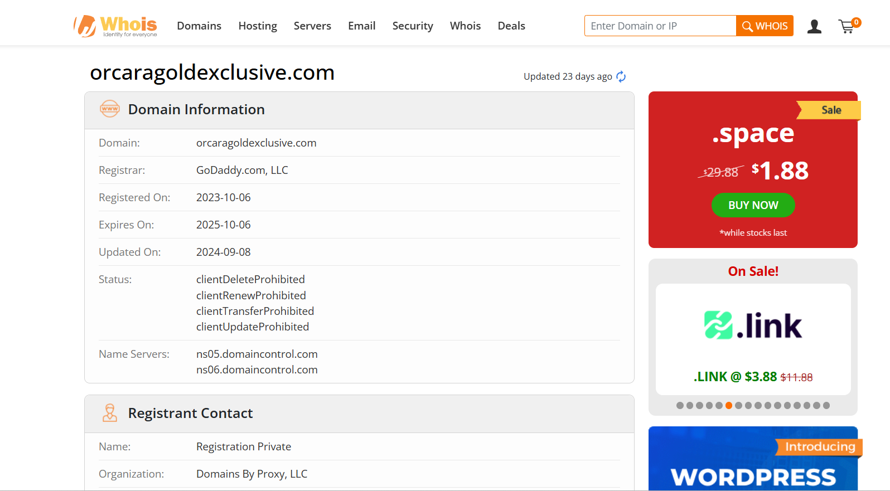Click the Updated 23 days ago text

(568, 76)
